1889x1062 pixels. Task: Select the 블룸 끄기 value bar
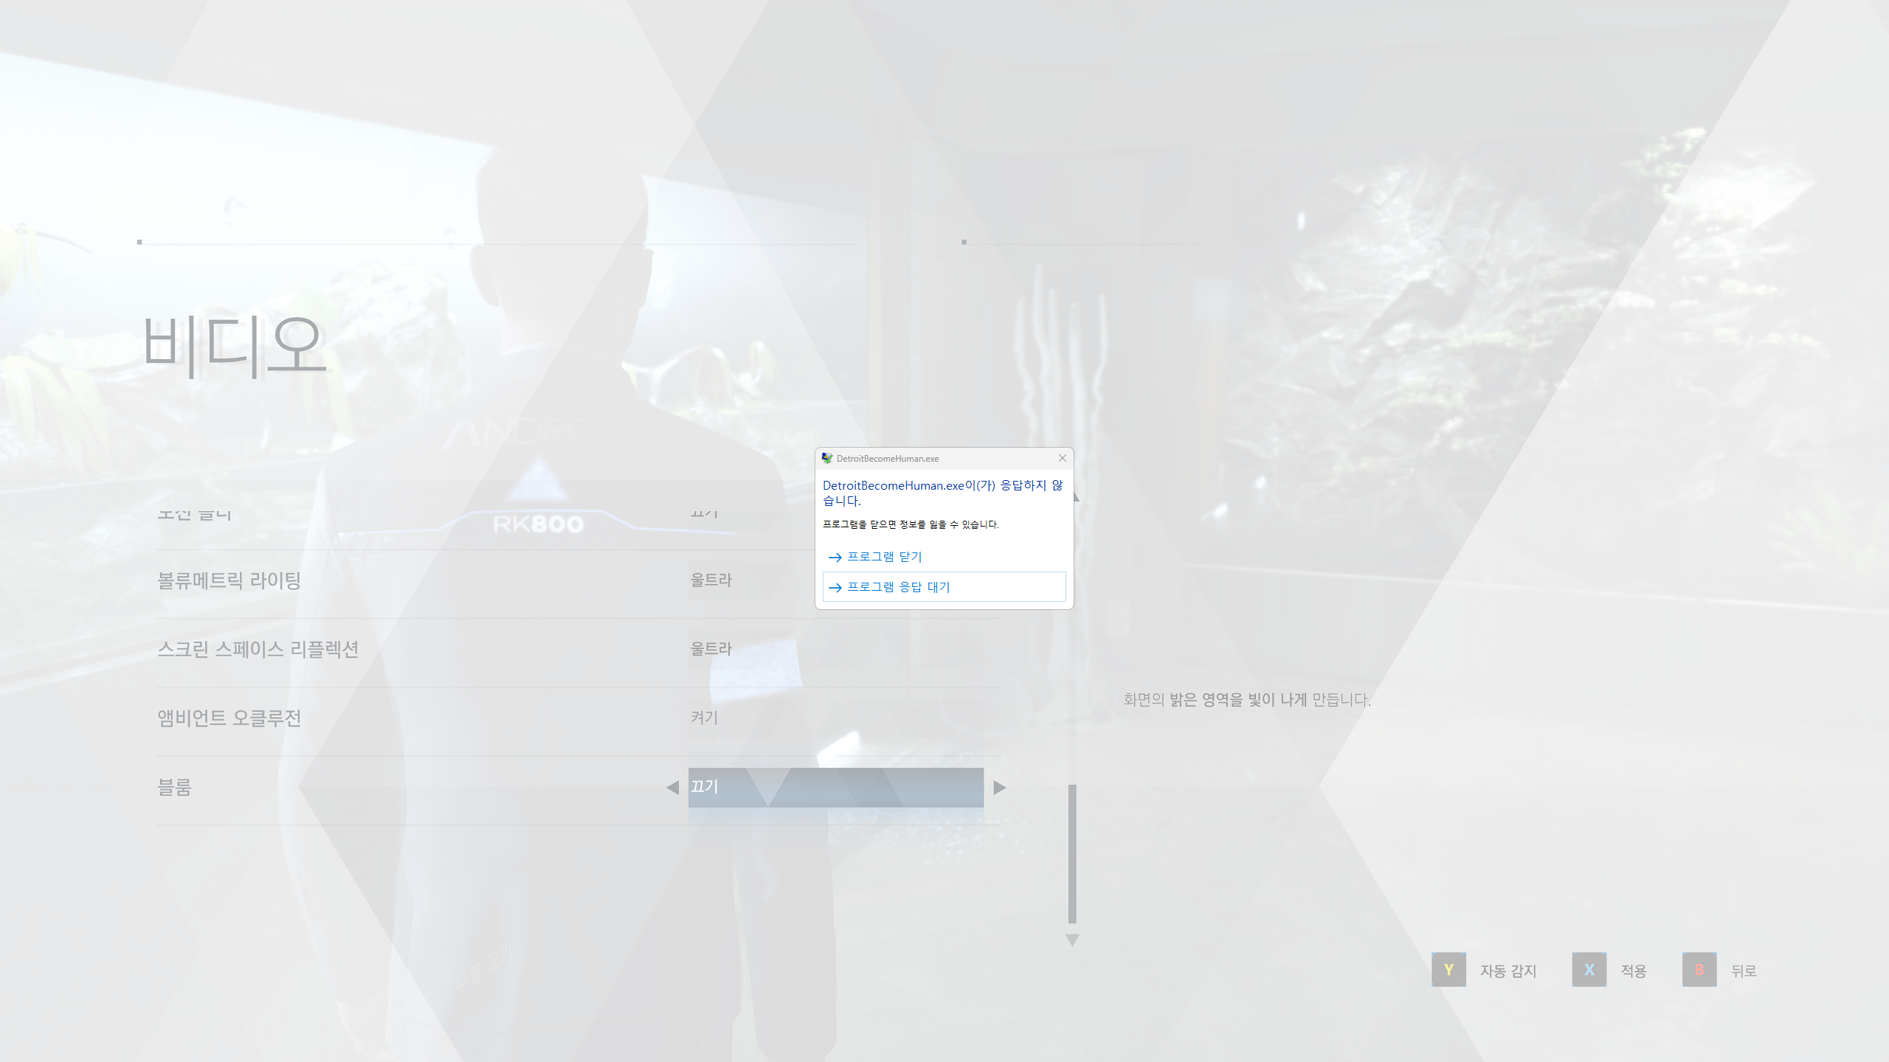click(x=835, y=787)
